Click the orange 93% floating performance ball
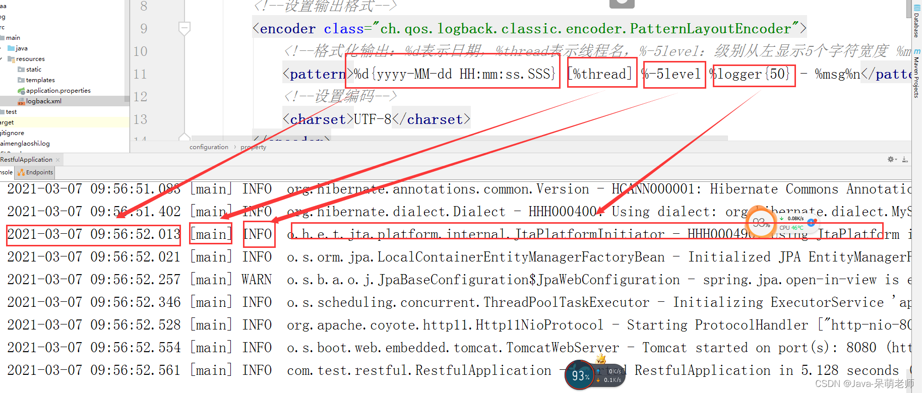Image resolution: width=922 pixels, height=393 pixels. click(x=761, y=223)
